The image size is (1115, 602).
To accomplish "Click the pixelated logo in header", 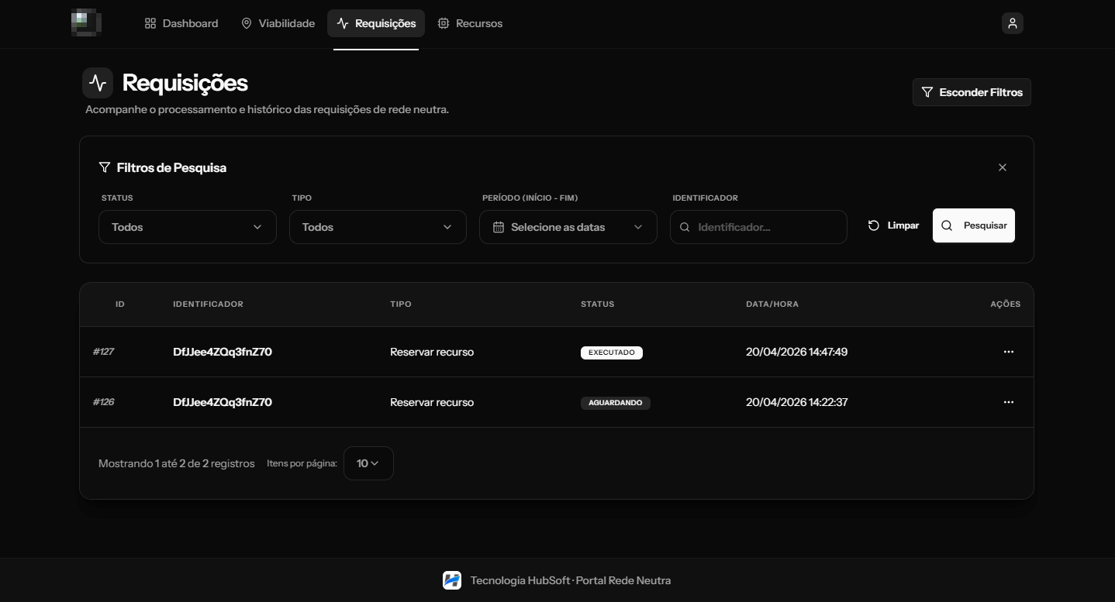I will (85, 23).
